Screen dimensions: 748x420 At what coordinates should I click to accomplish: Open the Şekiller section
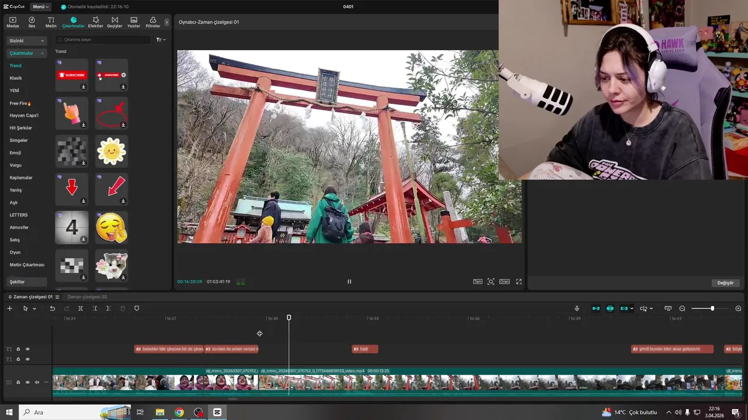[x=26, y=282]
